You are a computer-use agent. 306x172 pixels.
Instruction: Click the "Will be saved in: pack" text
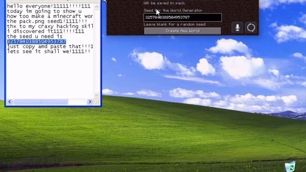pos(164,3)
